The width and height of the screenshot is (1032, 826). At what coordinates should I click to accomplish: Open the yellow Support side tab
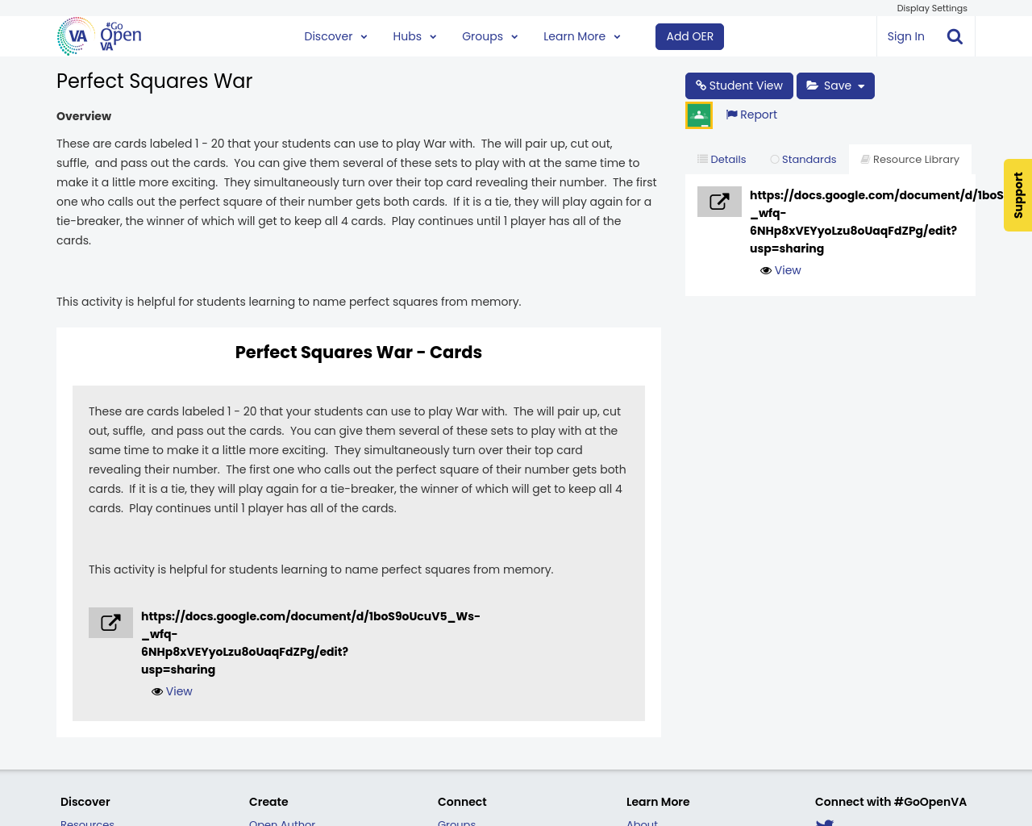coord(1017,195)
